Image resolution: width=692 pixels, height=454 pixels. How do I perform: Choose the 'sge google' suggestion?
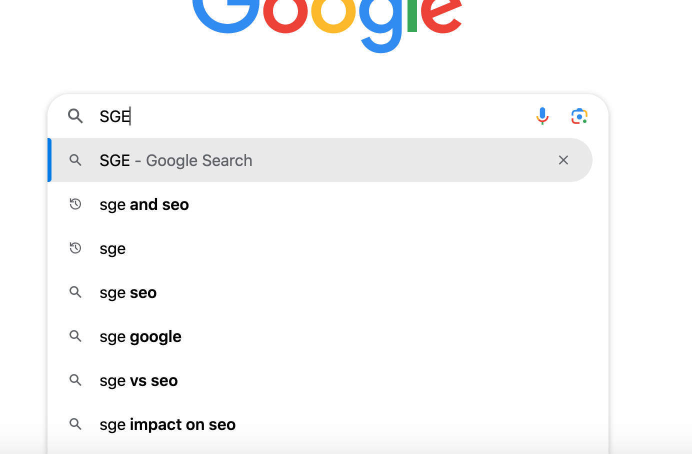pyautogui.click(x=140, y=336)
